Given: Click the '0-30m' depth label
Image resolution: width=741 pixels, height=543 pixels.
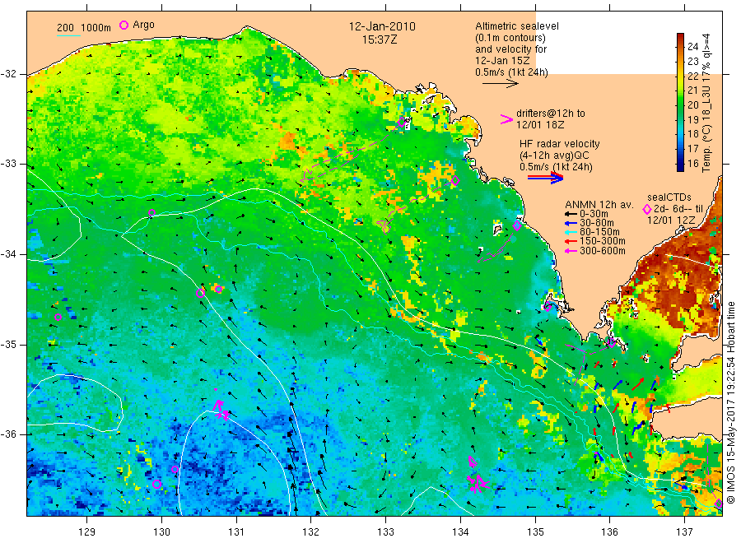Looking at the screenshot, I should click(594, 215).
